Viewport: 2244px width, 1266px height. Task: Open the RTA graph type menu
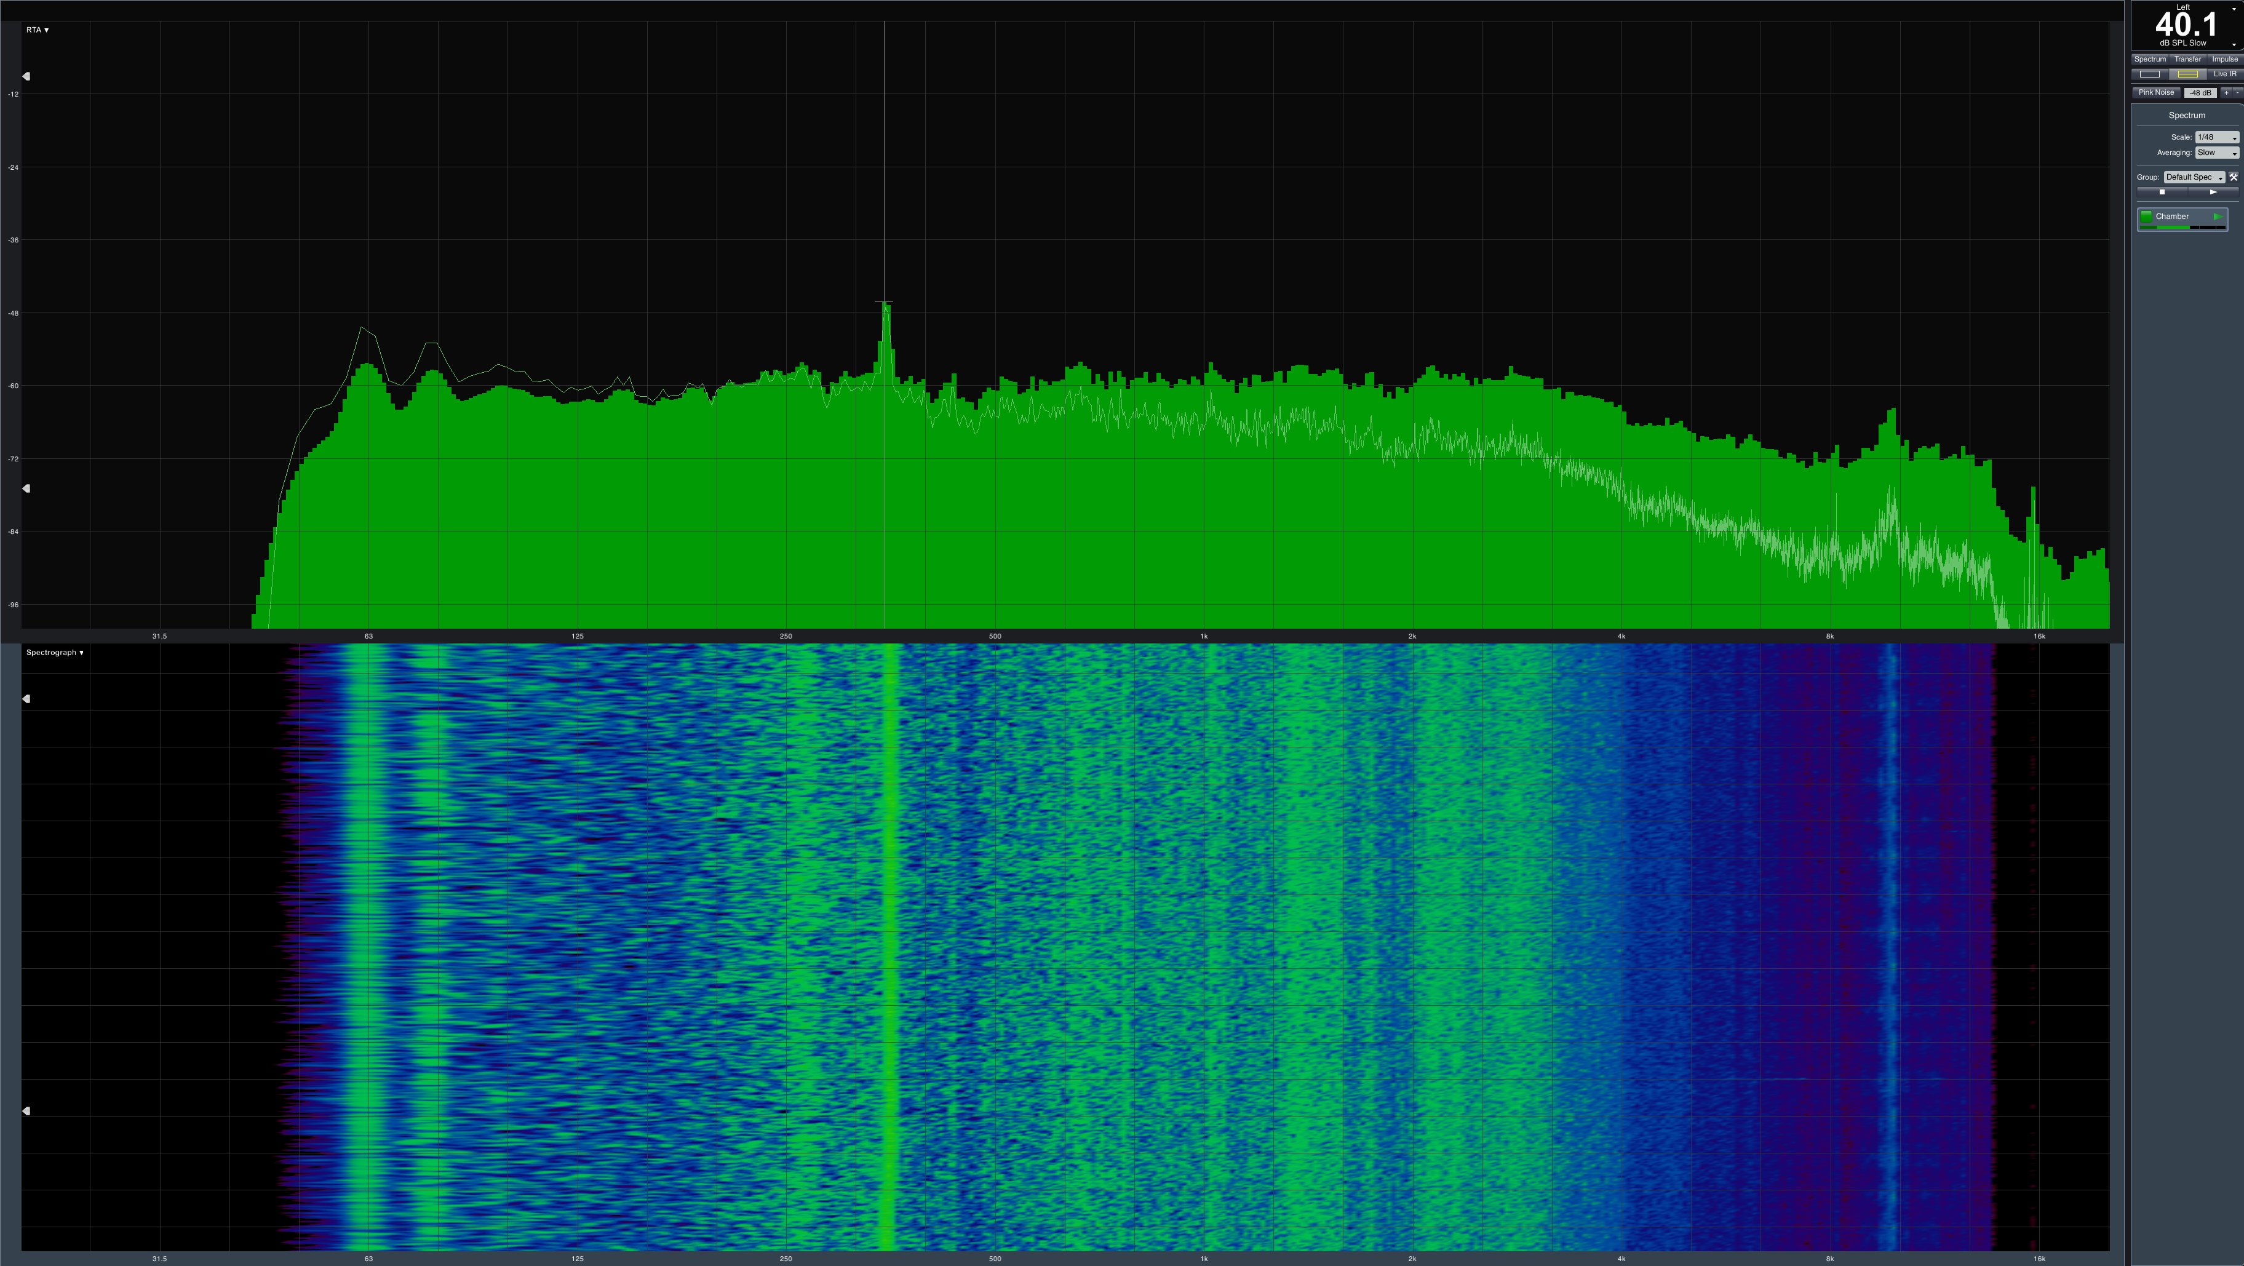(38, 30)
